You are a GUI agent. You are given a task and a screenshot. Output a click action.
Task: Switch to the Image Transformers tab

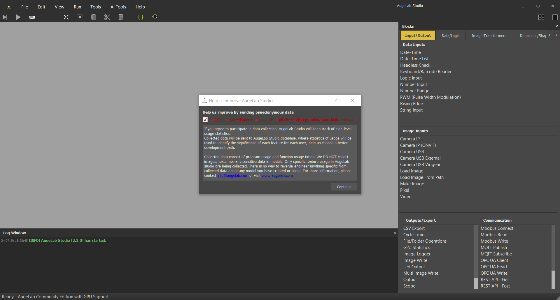(489, 36)
